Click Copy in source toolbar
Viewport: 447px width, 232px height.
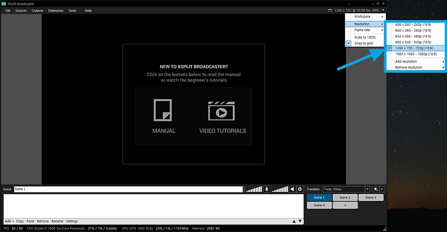(x=20, y=221)
